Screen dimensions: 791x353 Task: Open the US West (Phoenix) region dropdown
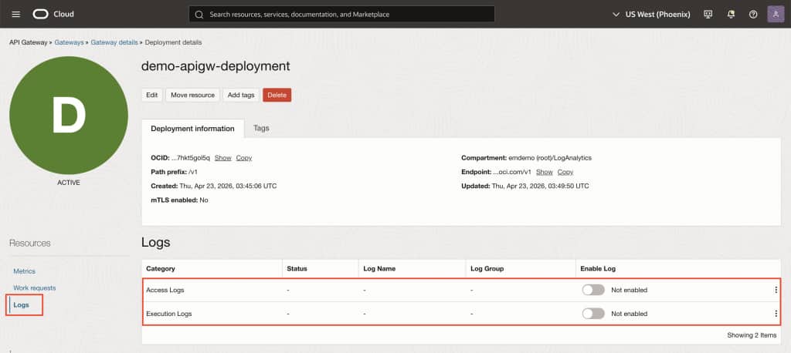click(x=651, y=14)
